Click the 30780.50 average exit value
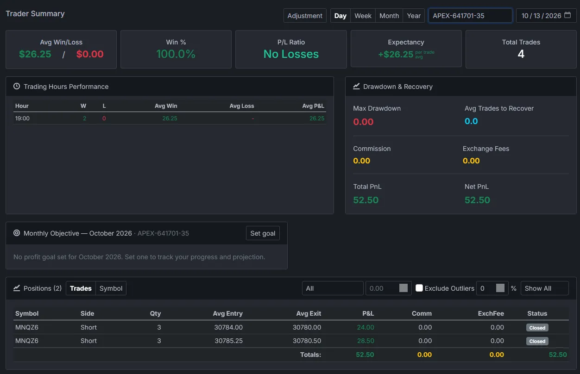The width and height of the screenshot is (580, 374). click(307, 341)
